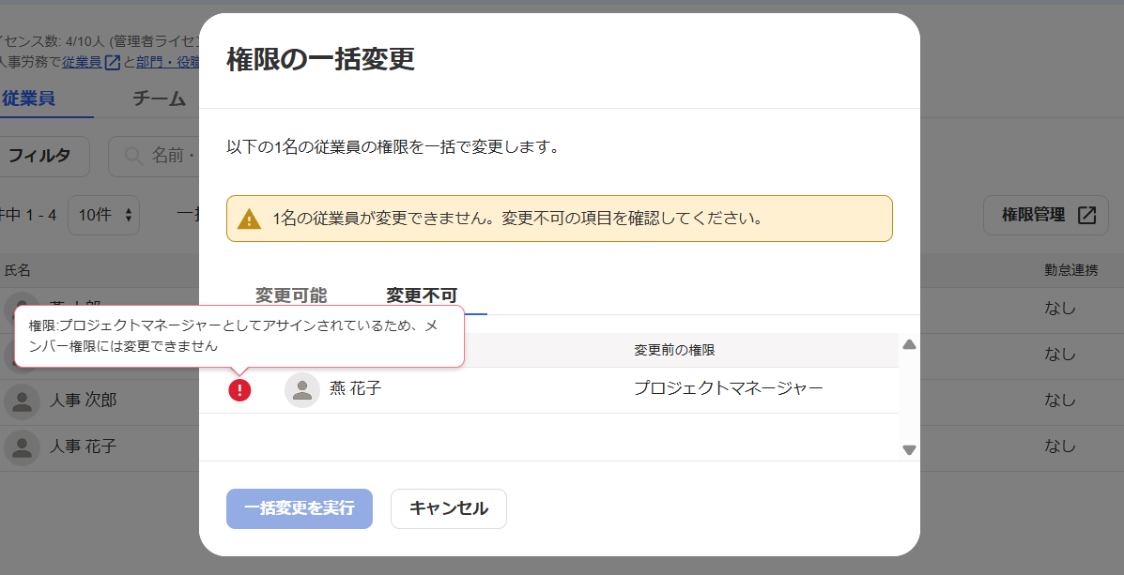Click the 権限の一括変更 dialog title
This screenshot has height=575, width=1124.
(x=320, y=59)
